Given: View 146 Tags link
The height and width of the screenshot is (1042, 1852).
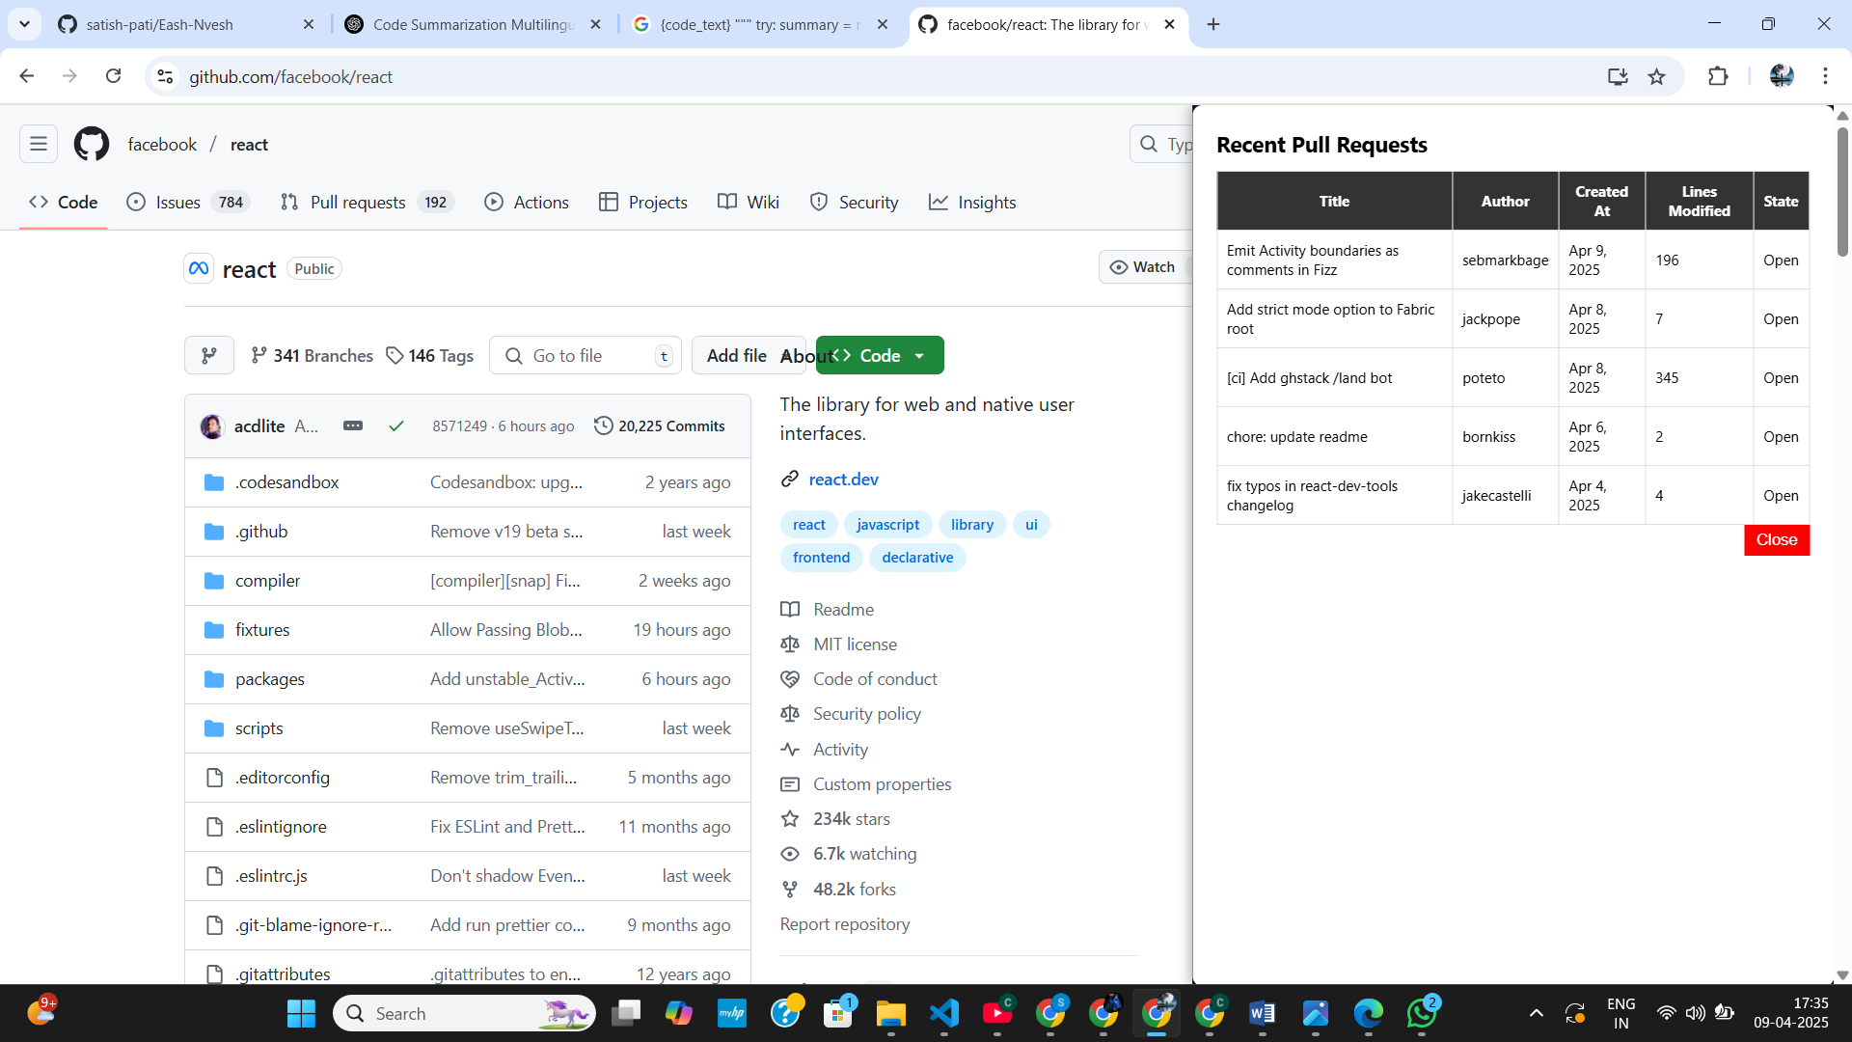Looking at the screenshot, I should click(429, 355).
